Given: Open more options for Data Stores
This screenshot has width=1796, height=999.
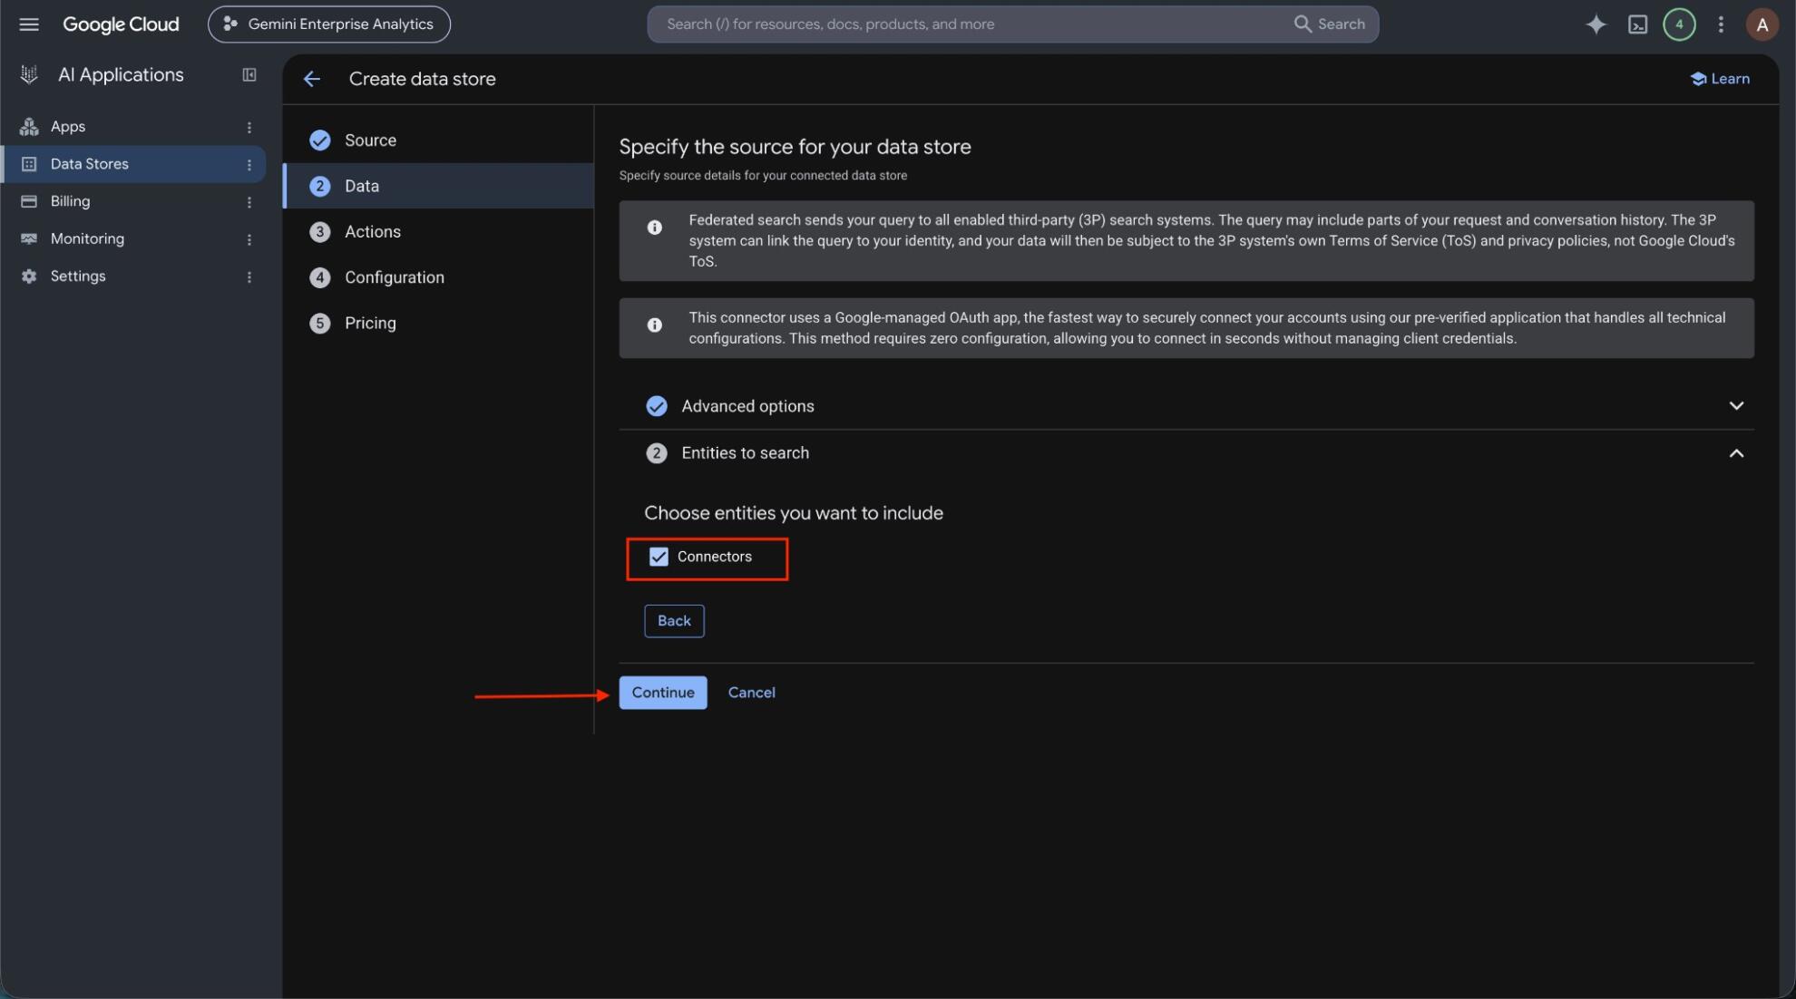Looking at the screenshot, I should click(249, 165).
